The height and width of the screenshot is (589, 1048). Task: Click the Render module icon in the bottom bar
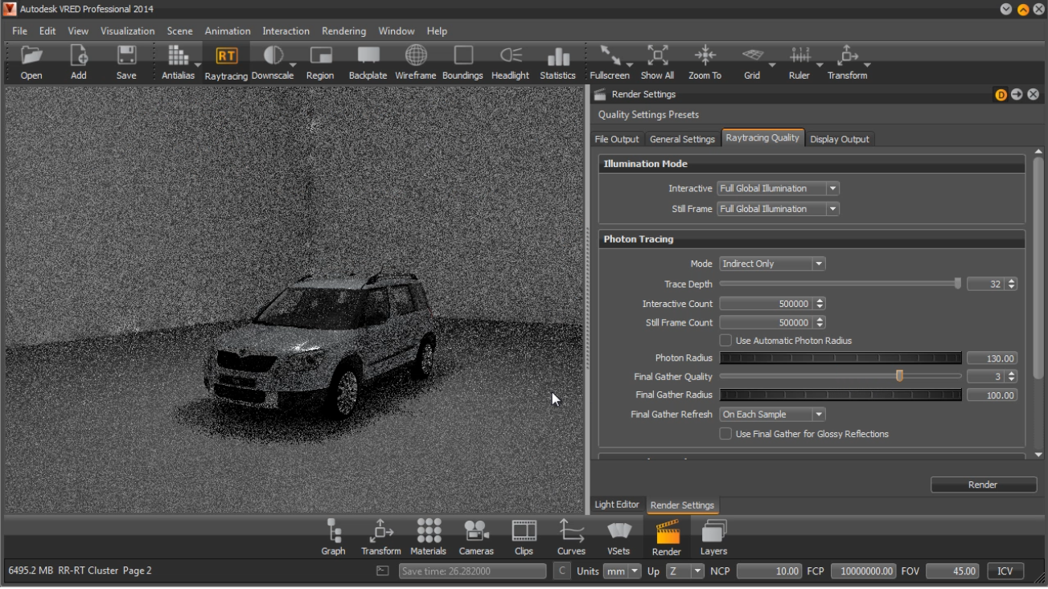[667, 537]
